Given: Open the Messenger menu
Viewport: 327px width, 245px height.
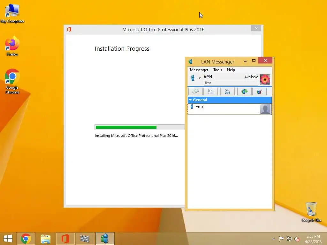Looking at the screenshot, I should [x=199, y=70].
